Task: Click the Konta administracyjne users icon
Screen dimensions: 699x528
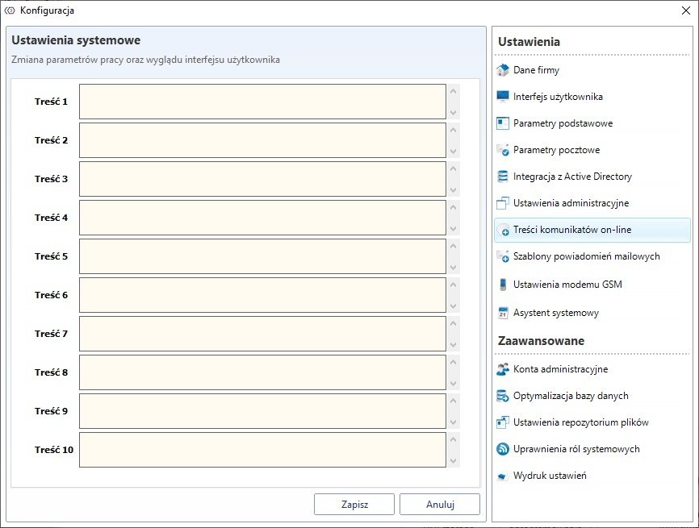Action: pos(503,369)
